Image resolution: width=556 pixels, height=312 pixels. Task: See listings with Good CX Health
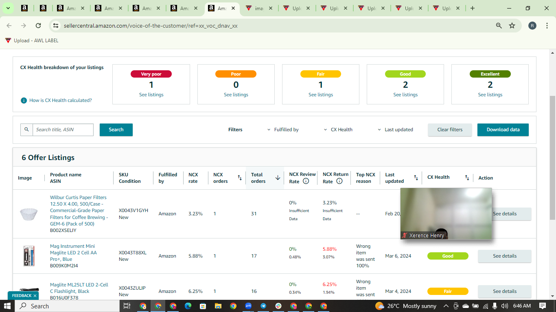[x=405, y=95]
